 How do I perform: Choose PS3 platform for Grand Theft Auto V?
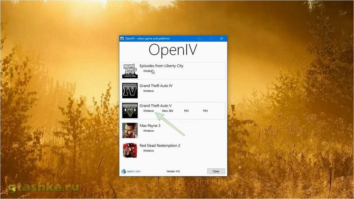tap(186, 111)
